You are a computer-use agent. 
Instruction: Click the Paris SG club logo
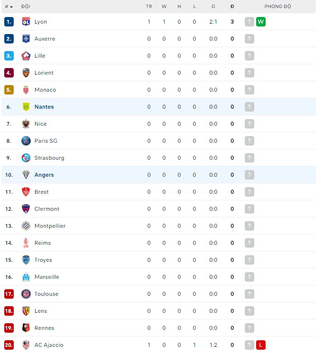pos(26,141)
